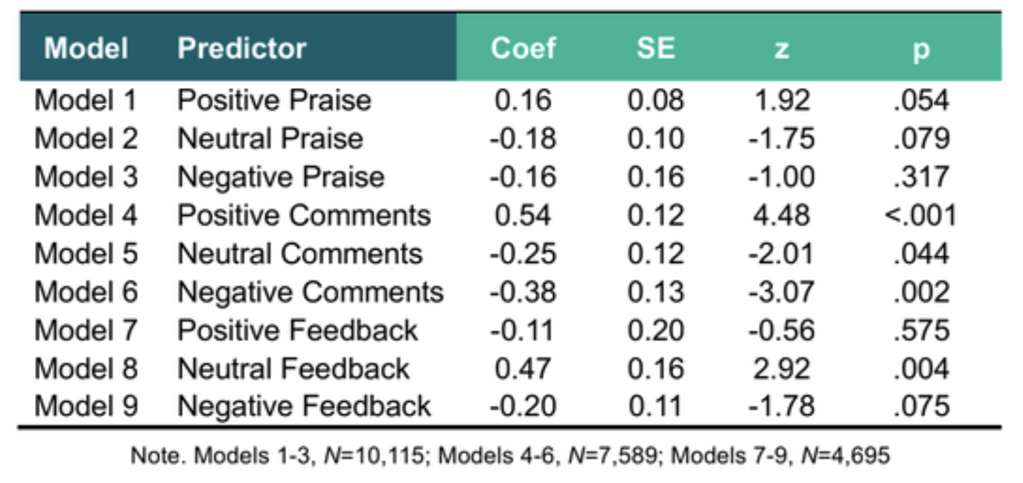Select the Negative Feedback predictor cell
The width and height of the screenshot is (1023, 483).
click(304, 406)
